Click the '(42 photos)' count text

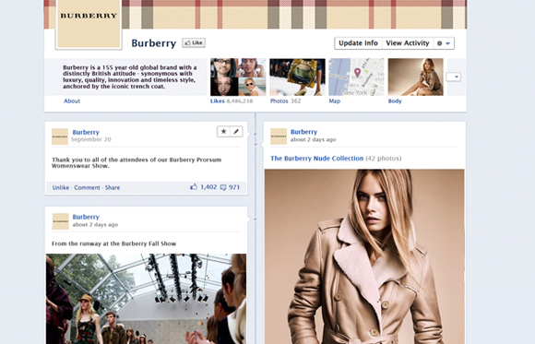point(384,159)
